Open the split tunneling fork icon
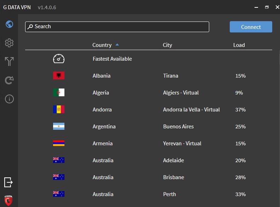 (9, 61)
